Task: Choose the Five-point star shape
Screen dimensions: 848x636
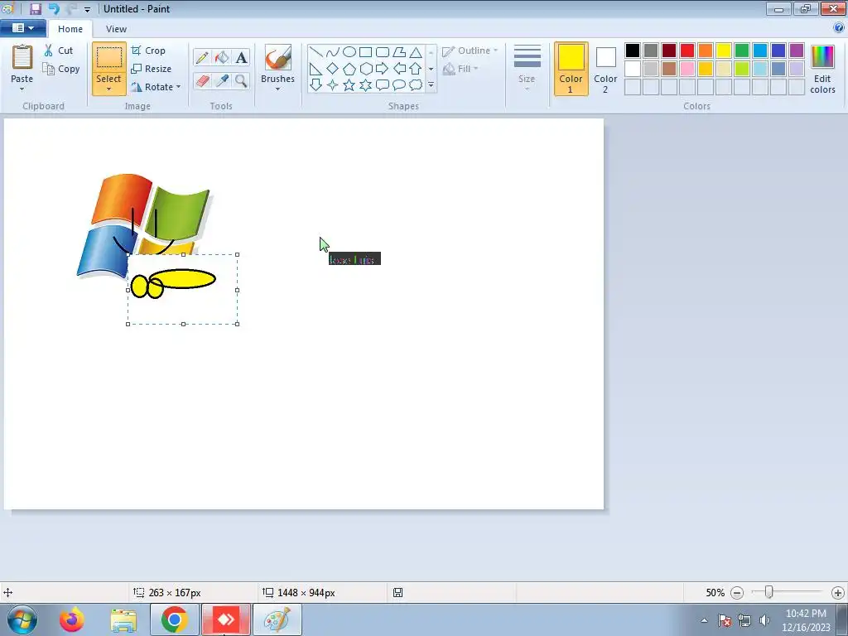Action: [x=349, y=85]
